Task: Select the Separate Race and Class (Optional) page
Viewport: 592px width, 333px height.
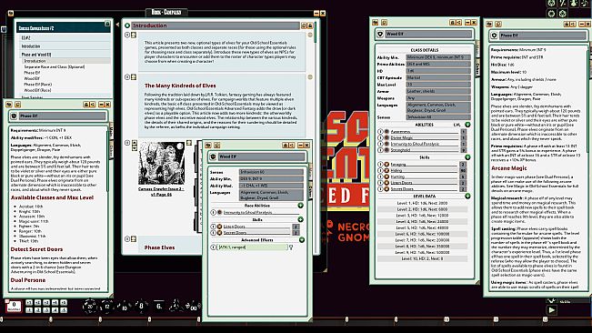Action: 54,66
